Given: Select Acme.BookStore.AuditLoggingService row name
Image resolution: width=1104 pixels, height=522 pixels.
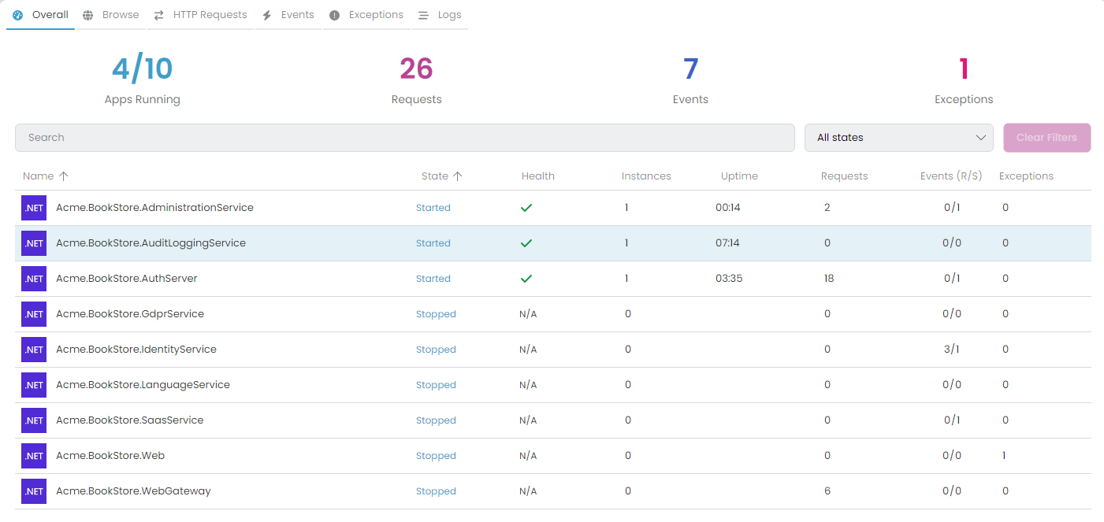Looking at the screenshot, I should click(151, 243).
